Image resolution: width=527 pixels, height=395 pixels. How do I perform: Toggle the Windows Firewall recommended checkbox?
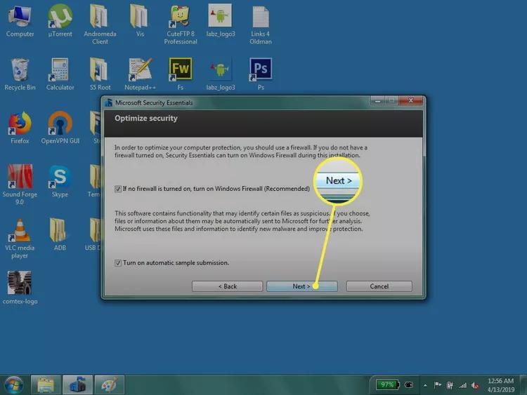tap(118, 189)
